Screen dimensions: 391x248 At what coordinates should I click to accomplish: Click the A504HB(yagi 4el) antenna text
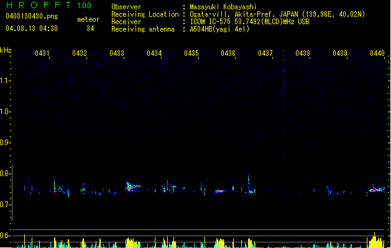pos(219,29)
